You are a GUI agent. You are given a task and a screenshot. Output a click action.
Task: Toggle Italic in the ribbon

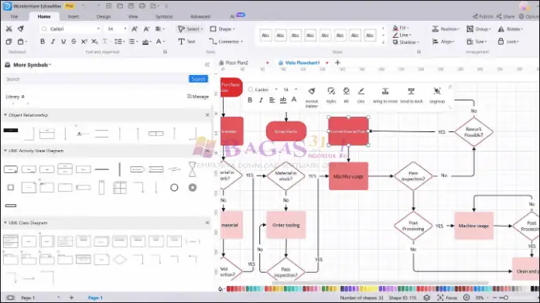pos(53,42)
